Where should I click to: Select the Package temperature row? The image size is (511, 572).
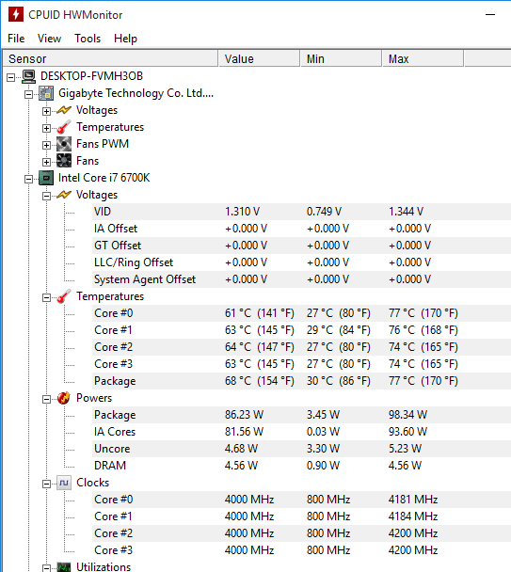pyautogui.click(x=301, y=381)
